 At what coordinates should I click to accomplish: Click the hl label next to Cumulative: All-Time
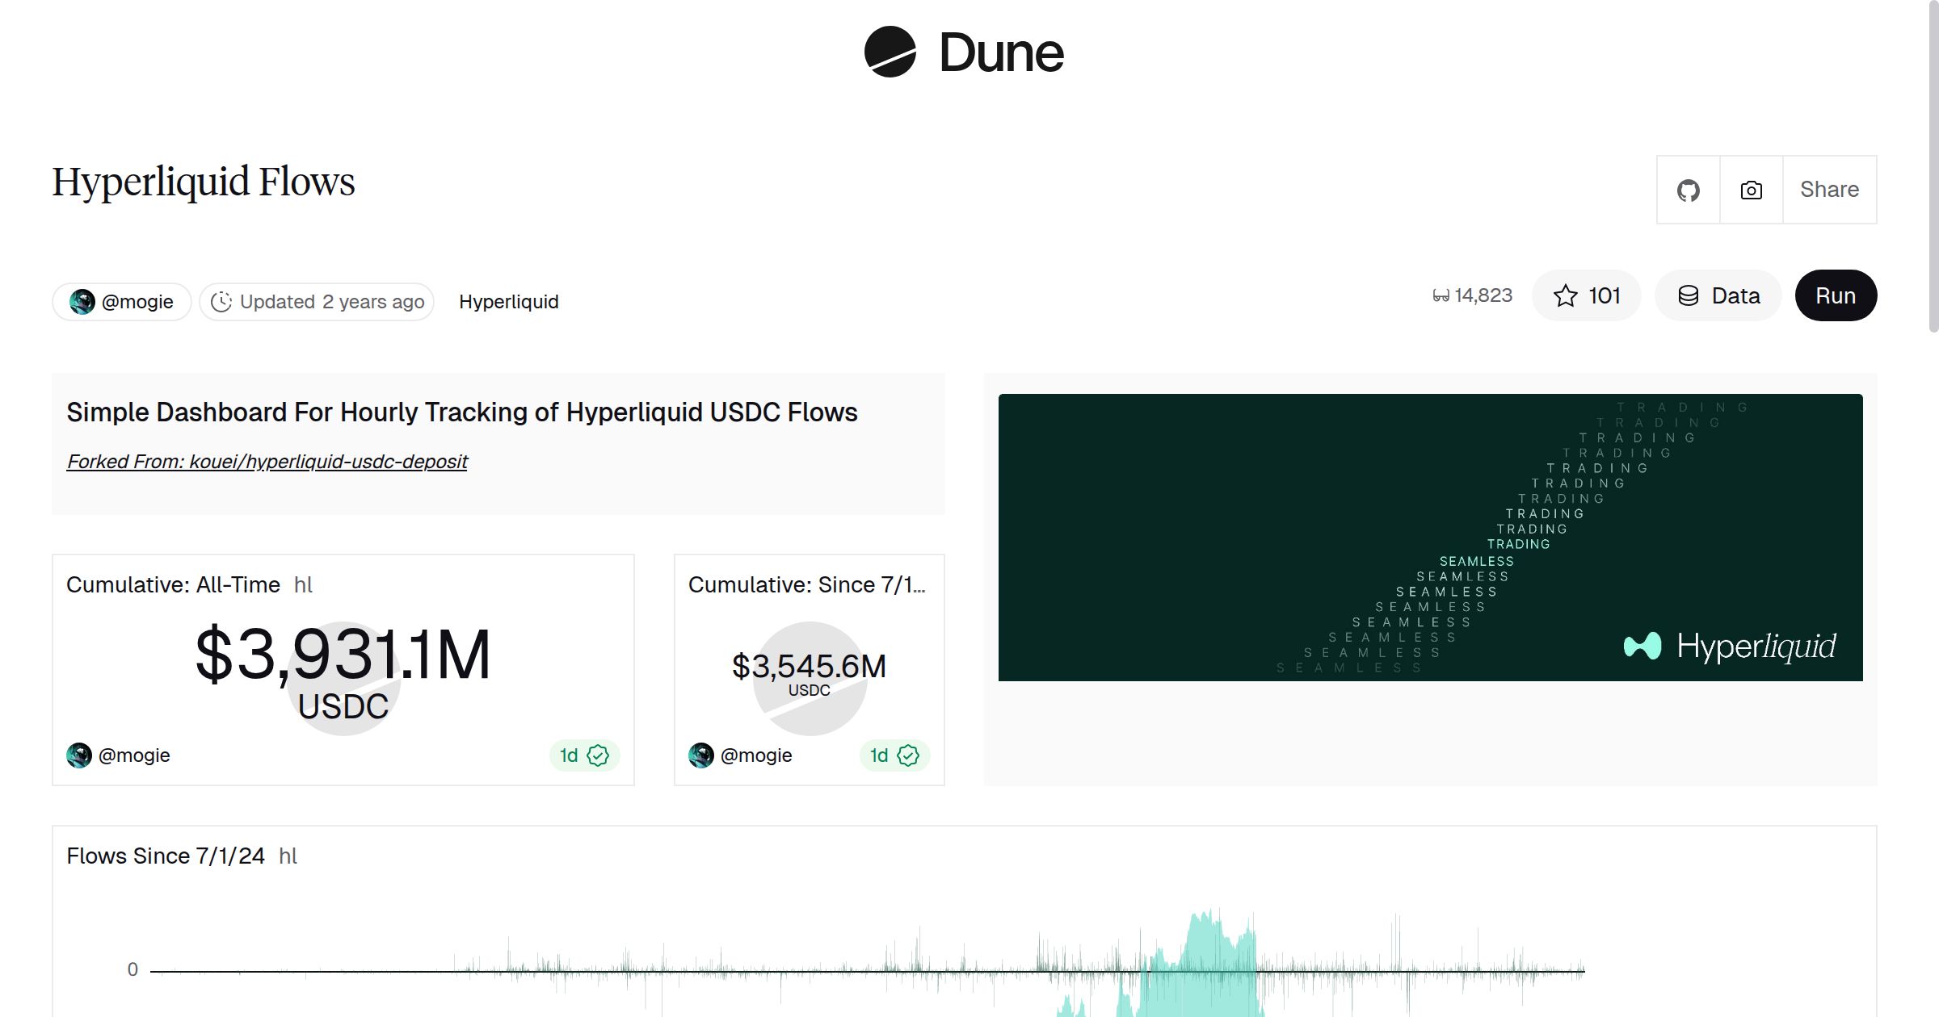pos(305,584)
